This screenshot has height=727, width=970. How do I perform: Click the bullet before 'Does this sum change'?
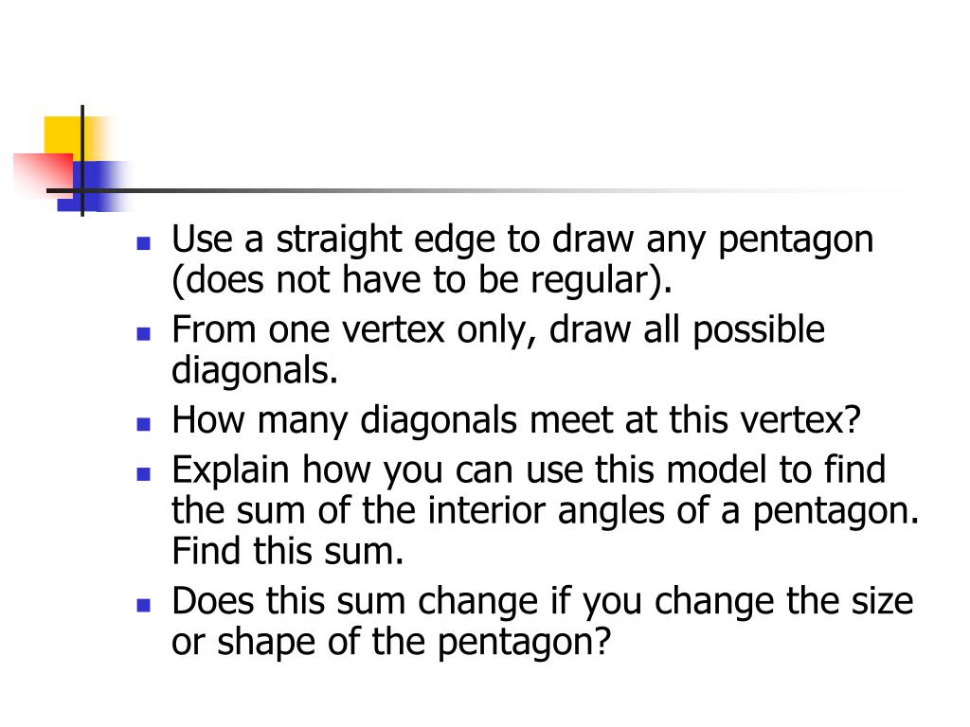tap(144, 605)
